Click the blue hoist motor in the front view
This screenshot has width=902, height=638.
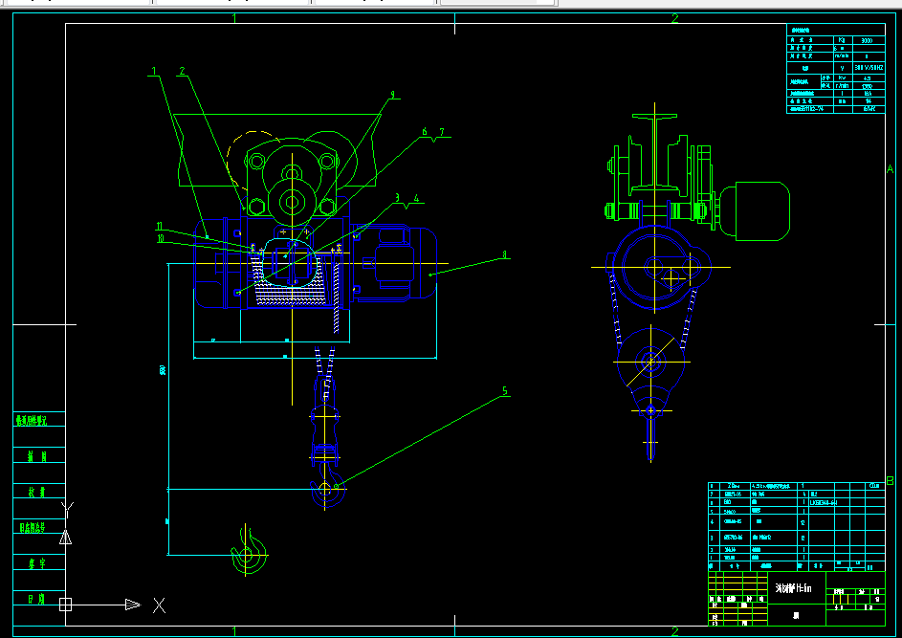(x=394, y=263)
